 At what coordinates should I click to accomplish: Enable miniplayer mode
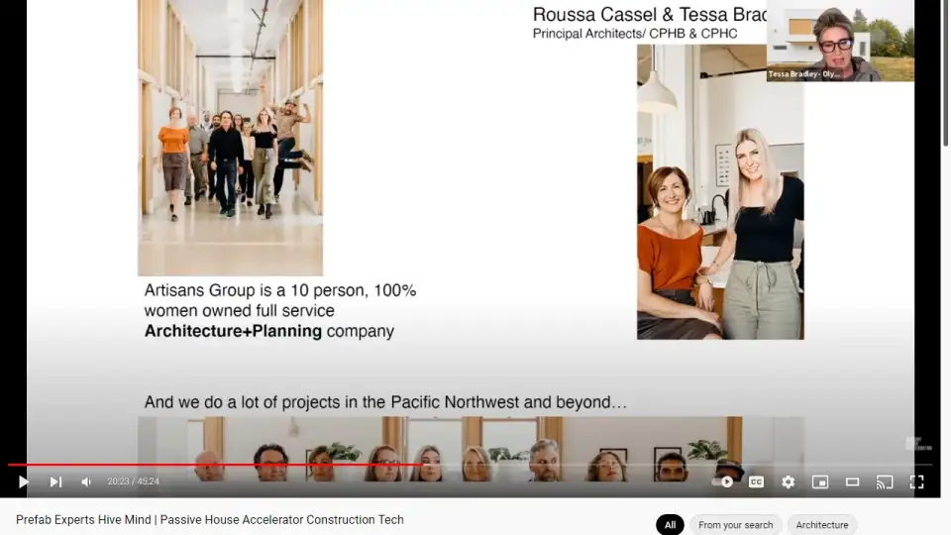click(820, 481)
